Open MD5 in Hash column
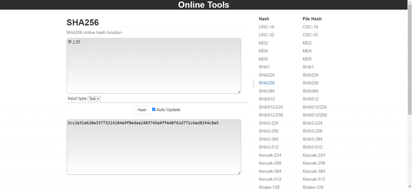 [263, 59]
